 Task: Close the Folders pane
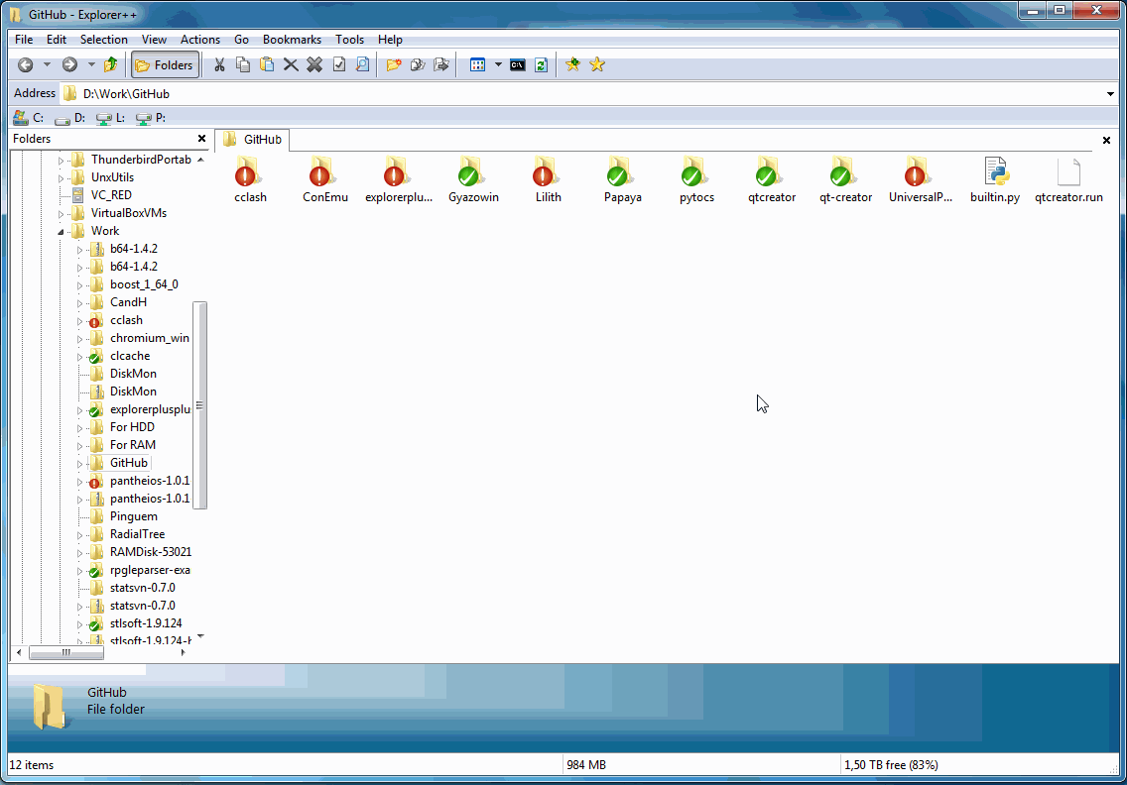(201, 139)
